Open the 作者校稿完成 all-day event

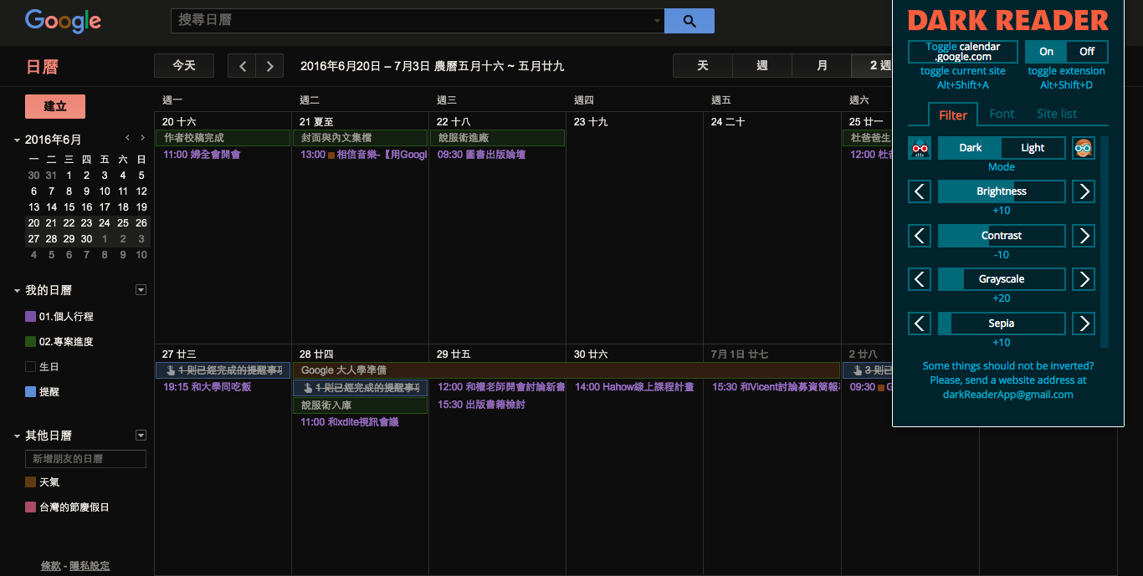pos(223,138)
